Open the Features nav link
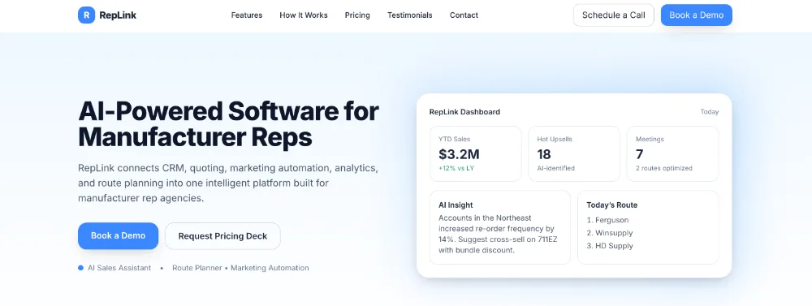Image resolution: width=812 pixels, height=306 pixels. click(247, 15)
